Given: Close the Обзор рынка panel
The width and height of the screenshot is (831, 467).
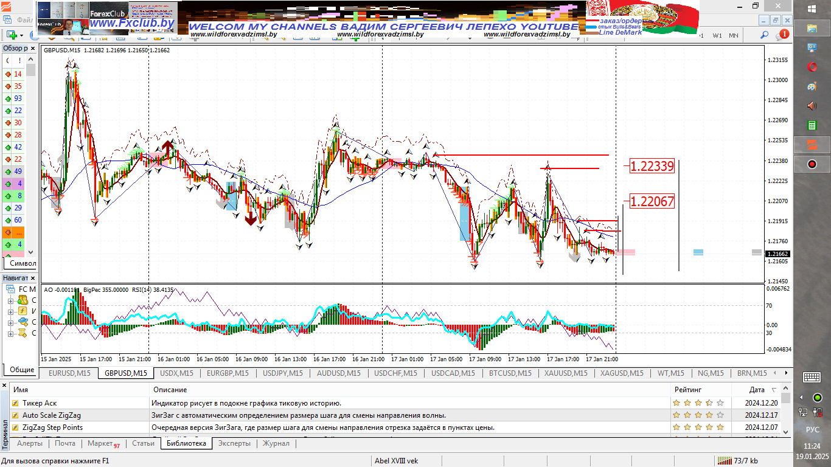Looking at the screenshot, I should (x=32, y=48).
